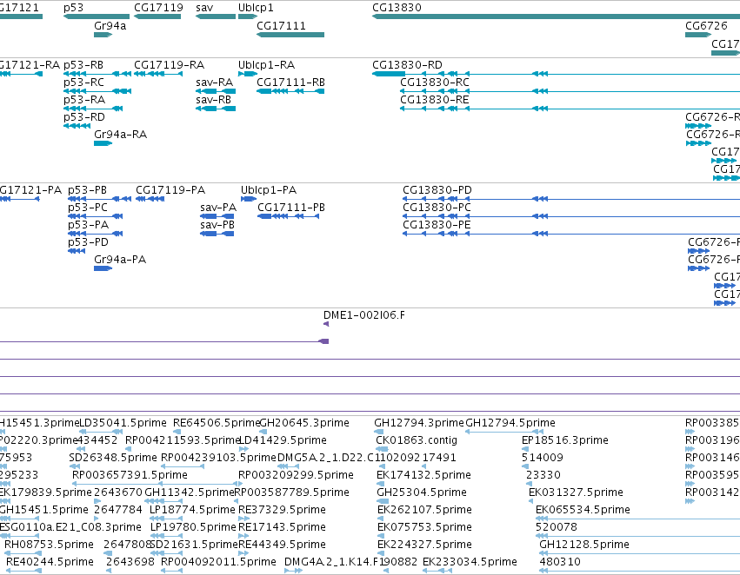Select EST LD41429.5prime
This screenshot has height=575, width=740.
pyautogui.click(x=283, y=440)
